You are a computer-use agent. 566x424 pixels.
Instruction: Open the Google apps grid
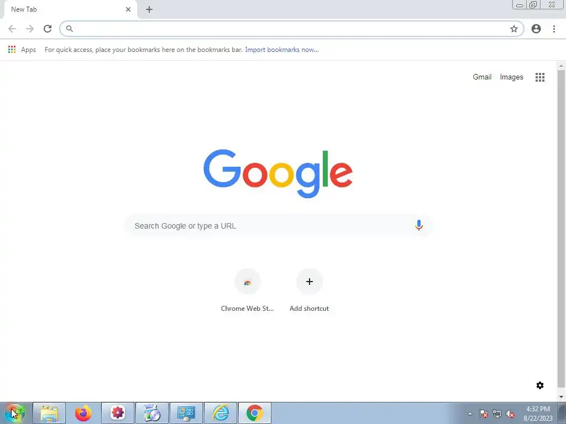click(x=540, y=77)
